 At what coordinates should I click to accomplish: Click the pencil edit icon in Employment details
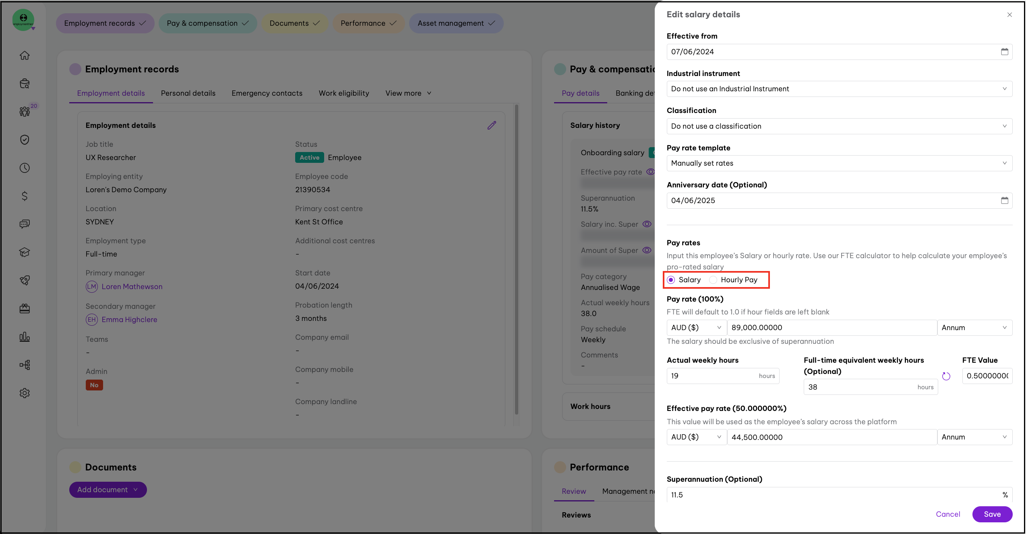[492, 125]
